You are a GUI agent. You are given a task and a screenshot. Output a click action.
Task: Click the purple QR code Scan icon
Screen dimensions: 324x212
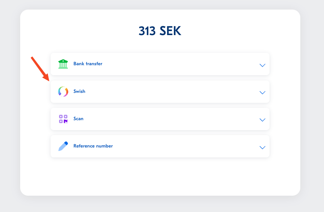point(63,119)
